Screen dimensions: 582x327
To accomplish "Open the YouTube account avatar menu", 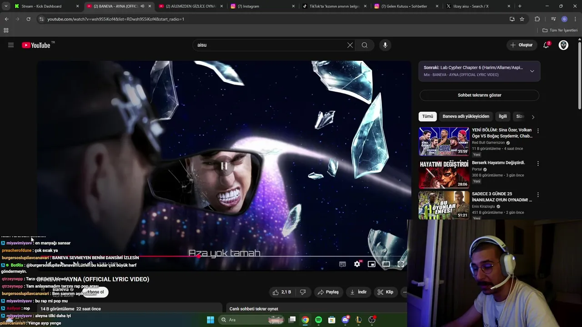I will point(563,45).
